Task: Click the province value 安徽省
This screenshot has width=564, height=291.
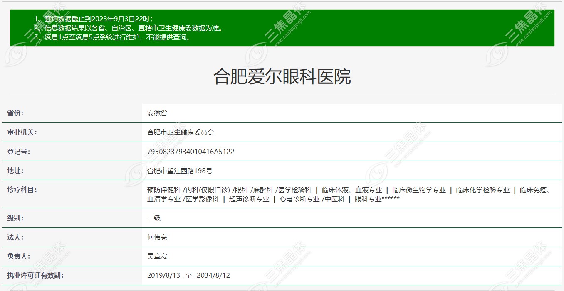Action: [157, 113]
